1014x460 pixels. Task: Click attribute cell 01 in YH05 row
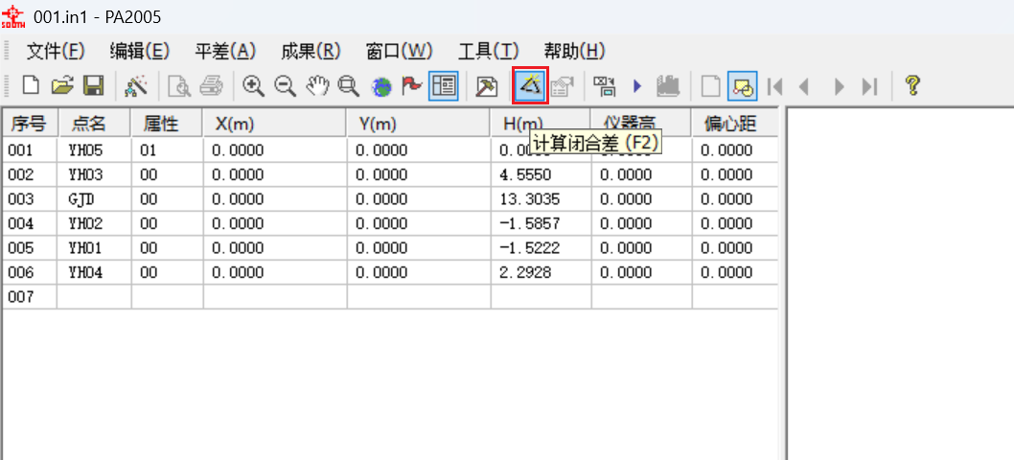click(168, 150)
